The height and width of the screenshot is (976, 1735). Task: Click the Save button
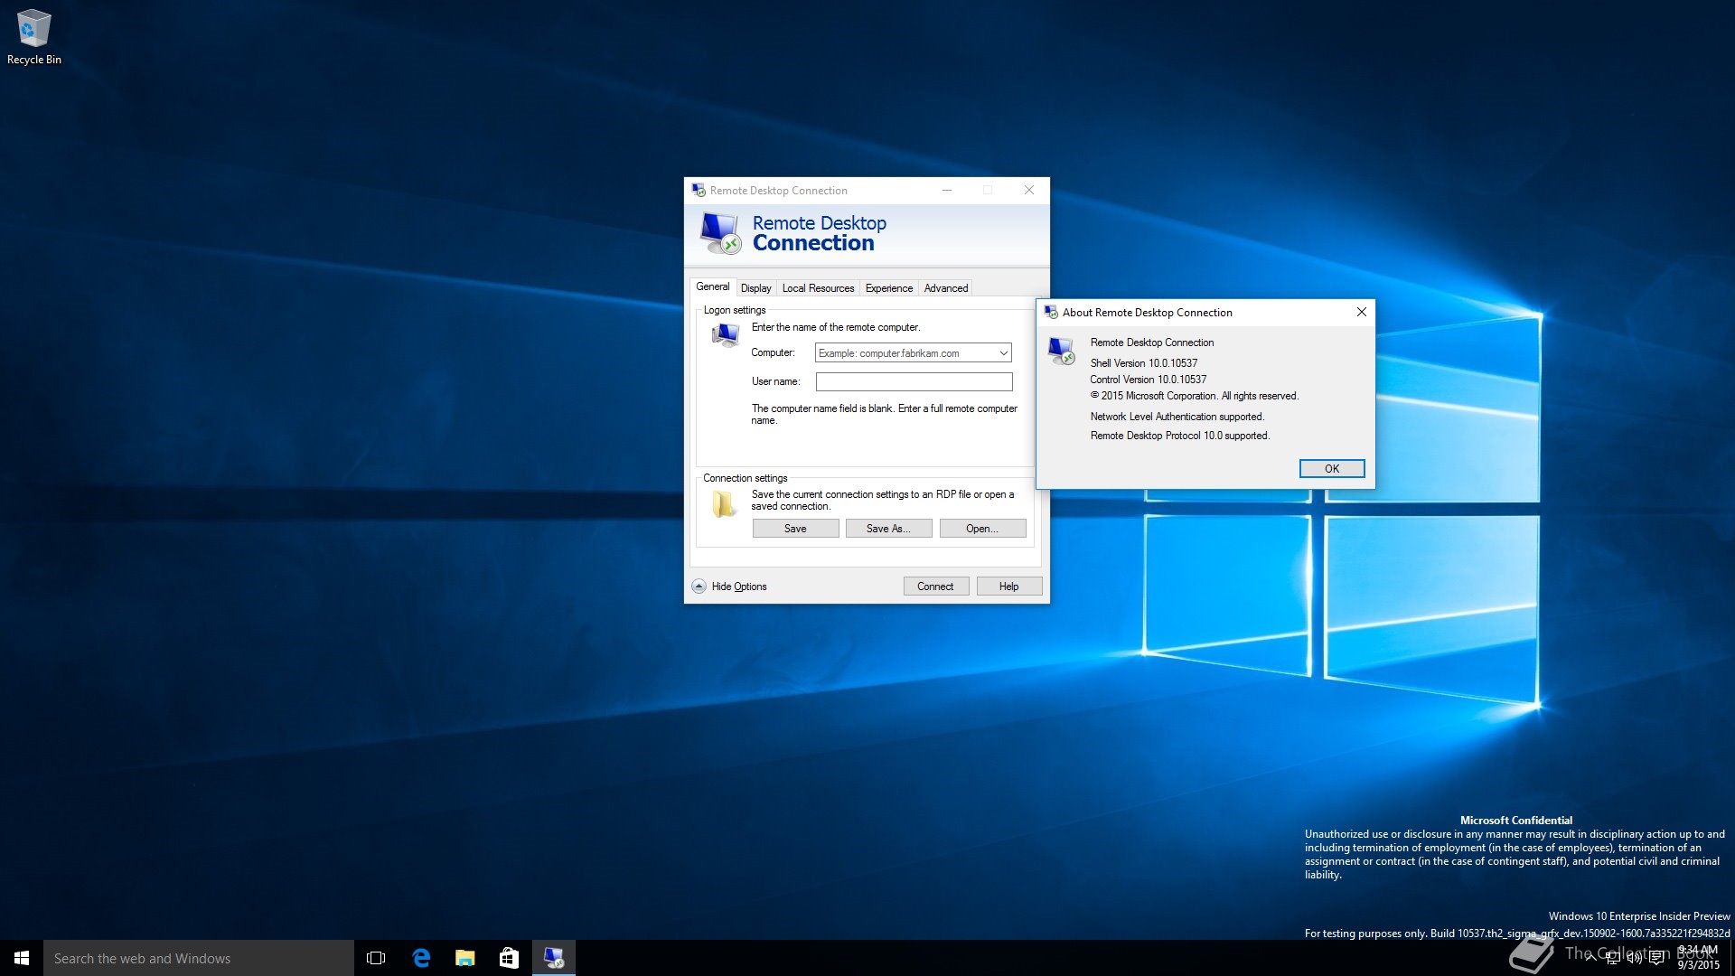coord(795,529)
